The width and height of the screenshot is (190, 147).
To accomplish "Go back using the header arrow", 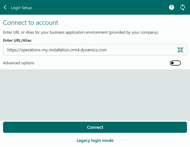I will pyautogui.click(x=5, y=8).
